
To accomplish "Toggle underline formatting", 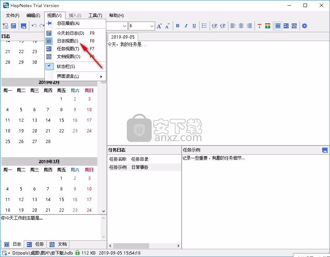I will (x=194, y=26).
